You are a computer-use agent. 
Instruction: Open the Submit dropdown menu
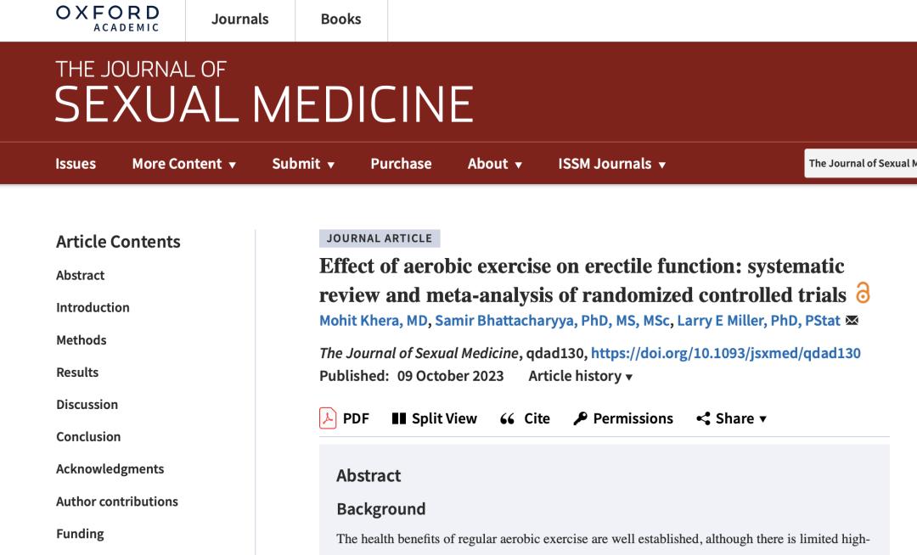tap(303, 164)
